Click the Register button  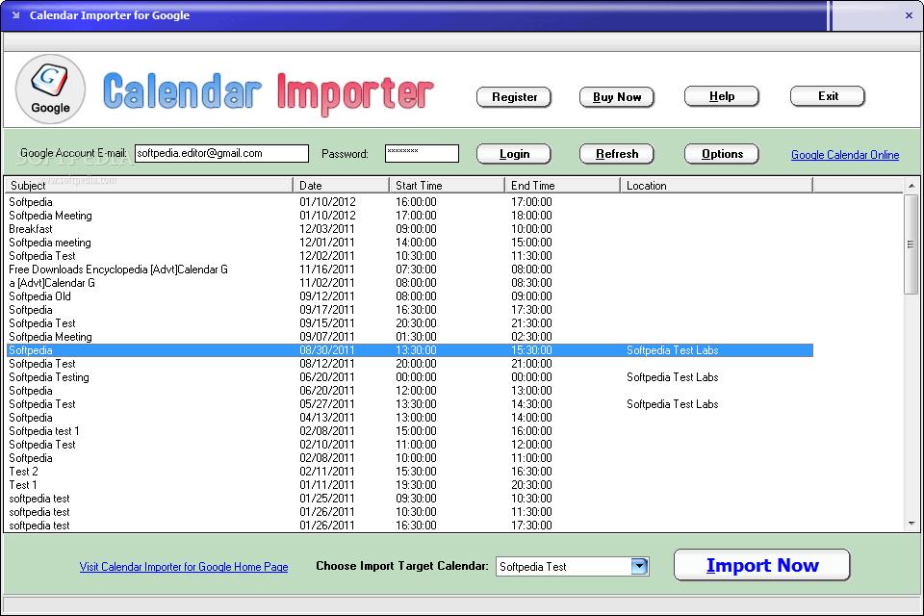point(514,97)
